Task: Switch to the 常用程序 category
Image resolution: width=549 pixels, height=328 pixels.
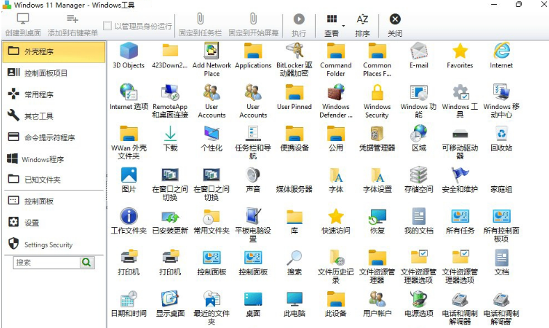Action: coord(54,95)
